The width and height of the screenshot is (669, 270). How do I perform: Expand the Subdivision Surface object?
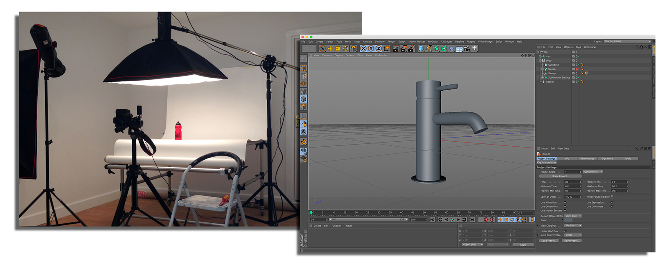click(542, 78)
